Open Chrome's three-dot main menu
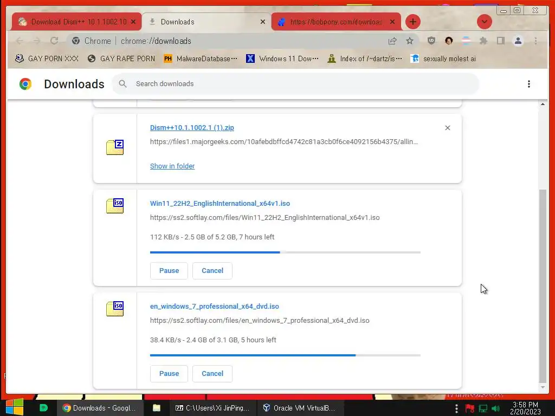 point(535,41)
